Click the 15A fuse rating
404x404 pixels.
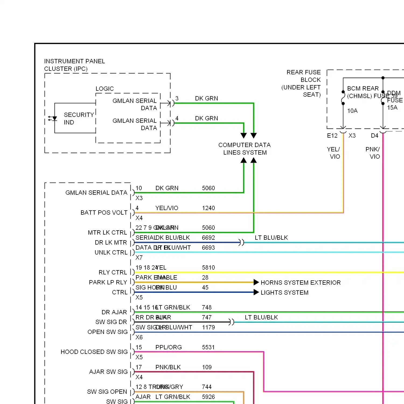(x=392, y=107)
